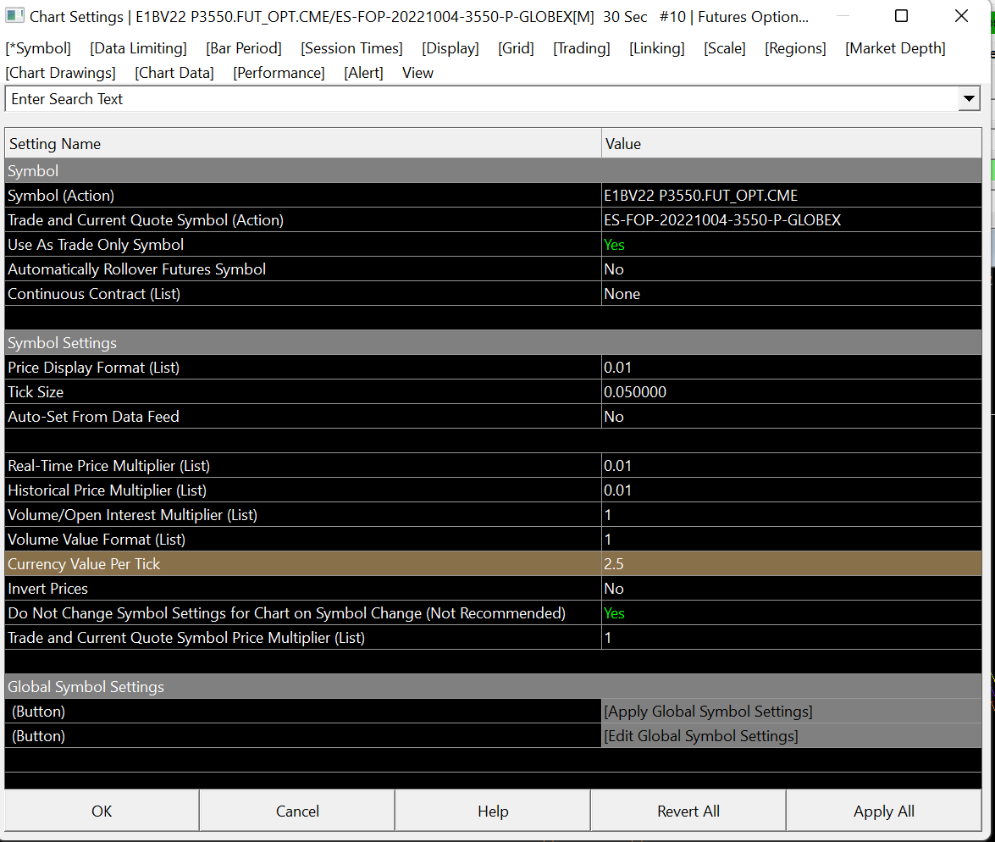Switch to the Bar Period tab
995x842 pixels.
coord(244,48)
